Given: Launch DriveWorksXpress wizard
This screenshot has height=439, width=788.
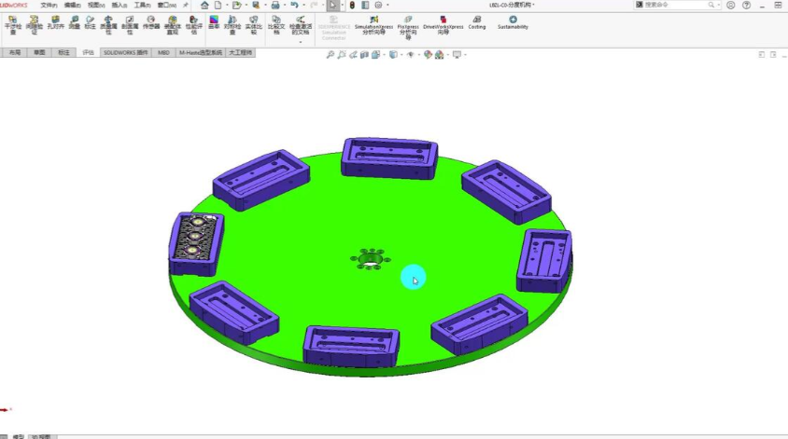Looking at the screenshot, I should (443, 24).
